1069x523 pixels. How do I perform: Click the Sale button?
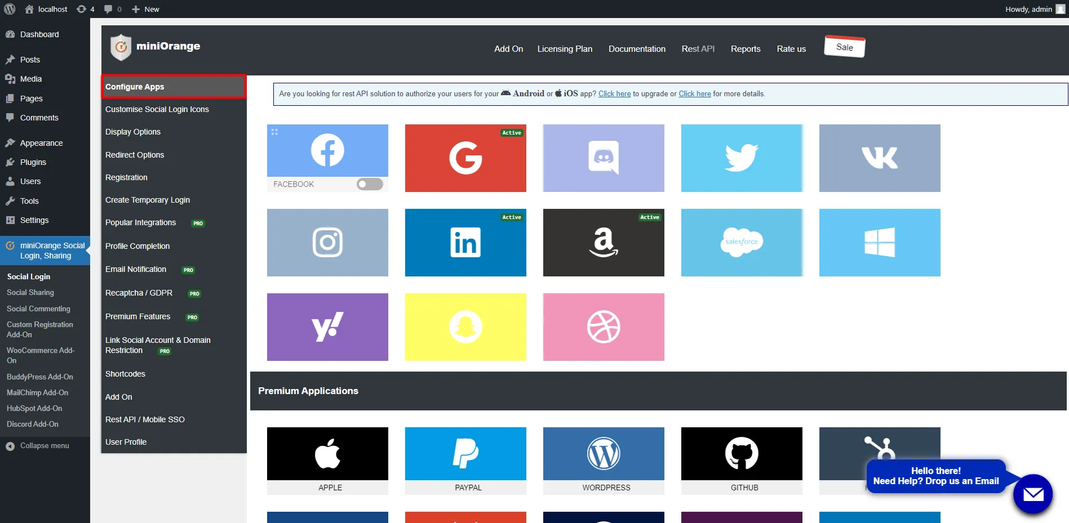pos(844,47)
